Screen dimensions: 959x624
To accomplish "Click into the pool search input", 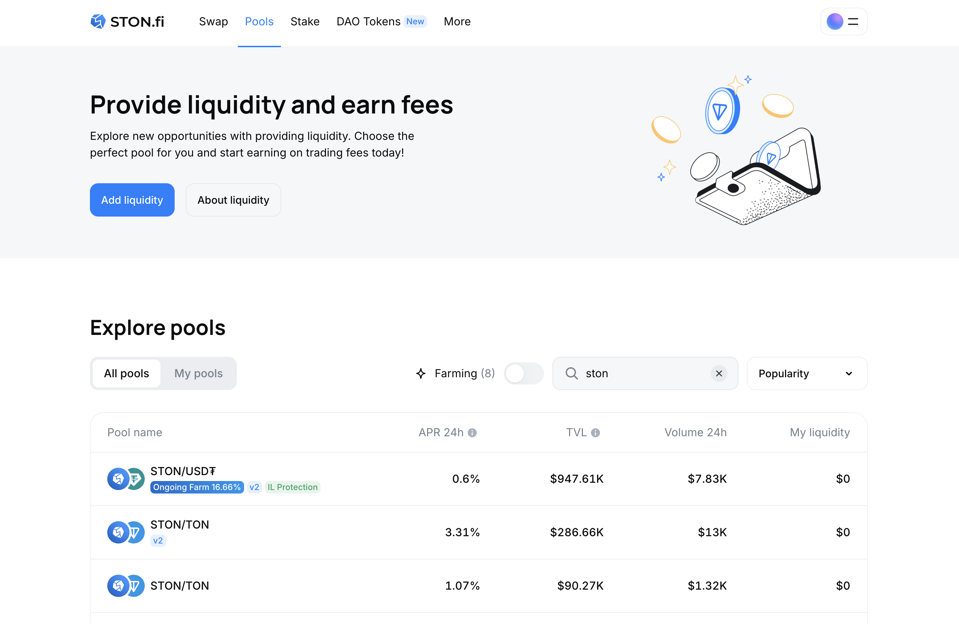I will click(x=645, y=373).
